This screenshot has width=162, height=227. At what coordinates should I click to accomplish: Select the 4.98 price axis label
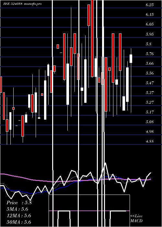pyautogui.click(x=150, y=132)
